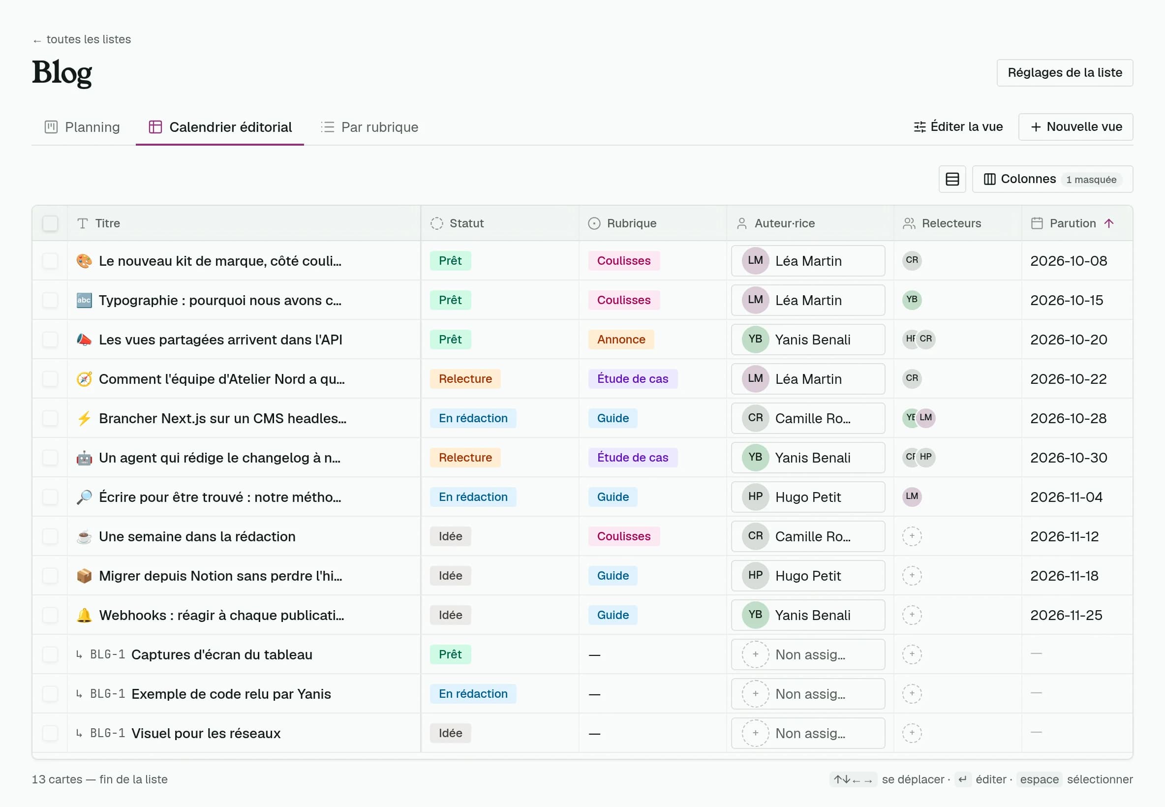The width and height of the screenshot is (1165, 807).
Task: Add reviewer on Visuel pour les réseaux
Action: click(x=912, y=733)
